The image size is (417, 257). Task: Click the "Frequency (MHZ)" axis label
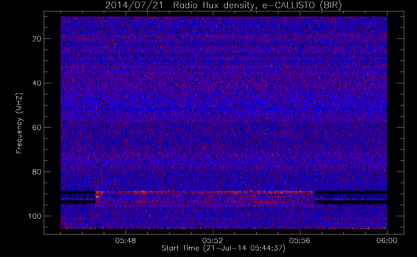point(19,123)
